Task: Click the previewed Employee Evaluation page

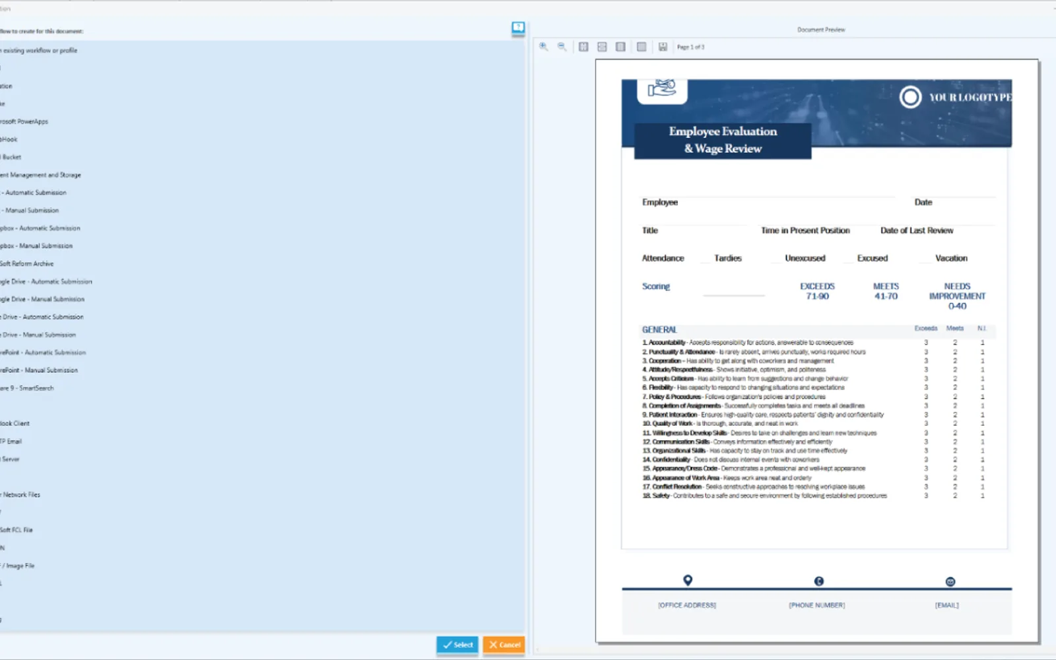Action: pyautogui.click(x=817, y=351)
